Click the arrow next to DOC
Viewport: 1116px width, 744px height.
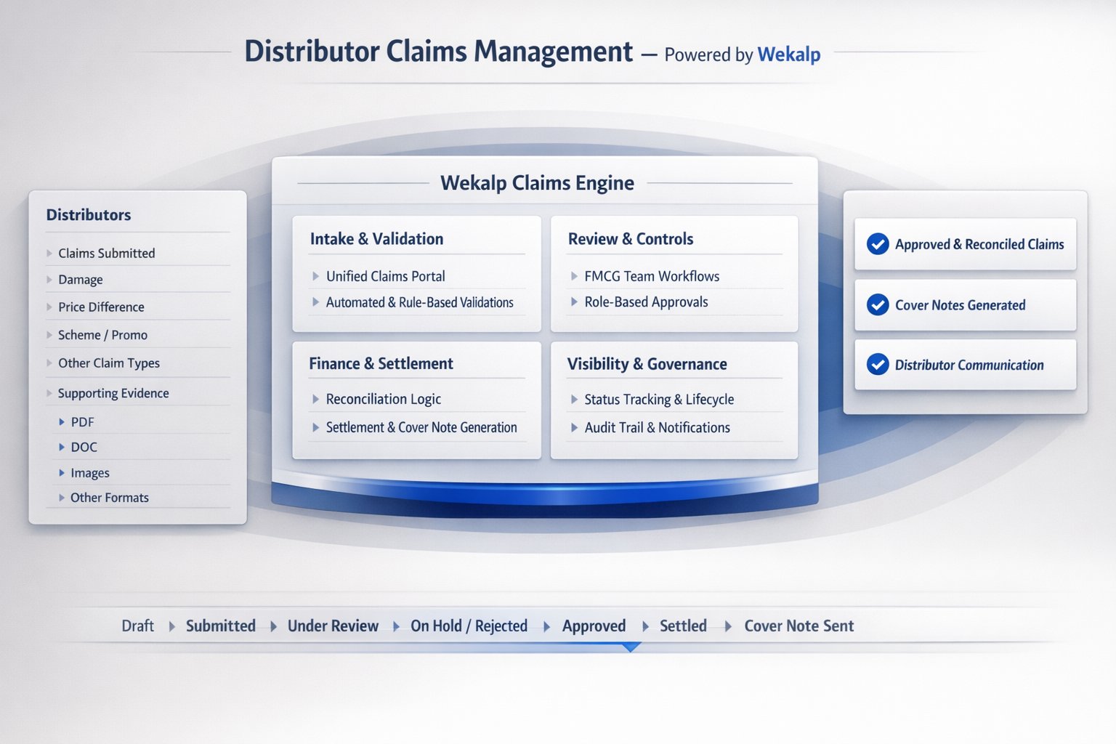click(62, 447)
